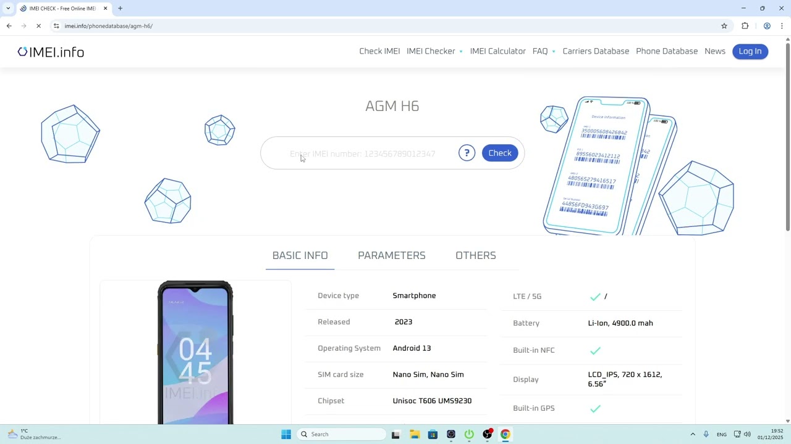Click the Built-in NFC label
Image resolution: width=791 pixels, height=444 pixels.
[534, 350]
